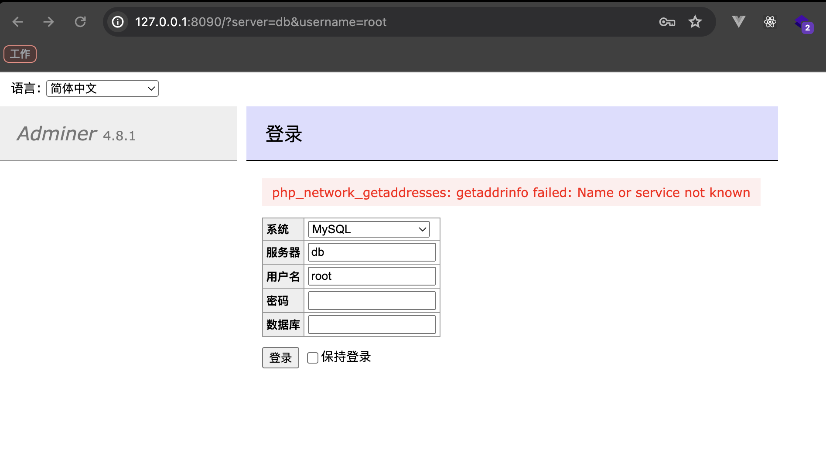Open the 工作 bookmark folder

tap(20, 54)
